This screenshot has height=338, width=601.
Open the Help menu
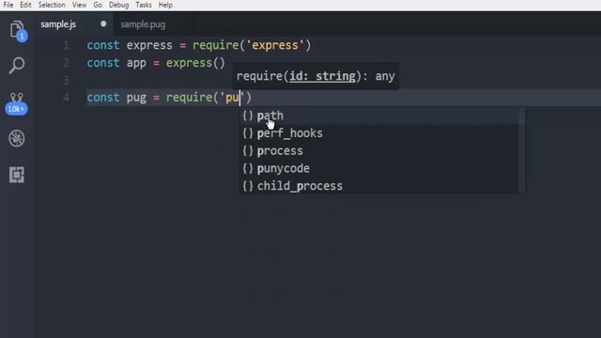coord(165,5)
